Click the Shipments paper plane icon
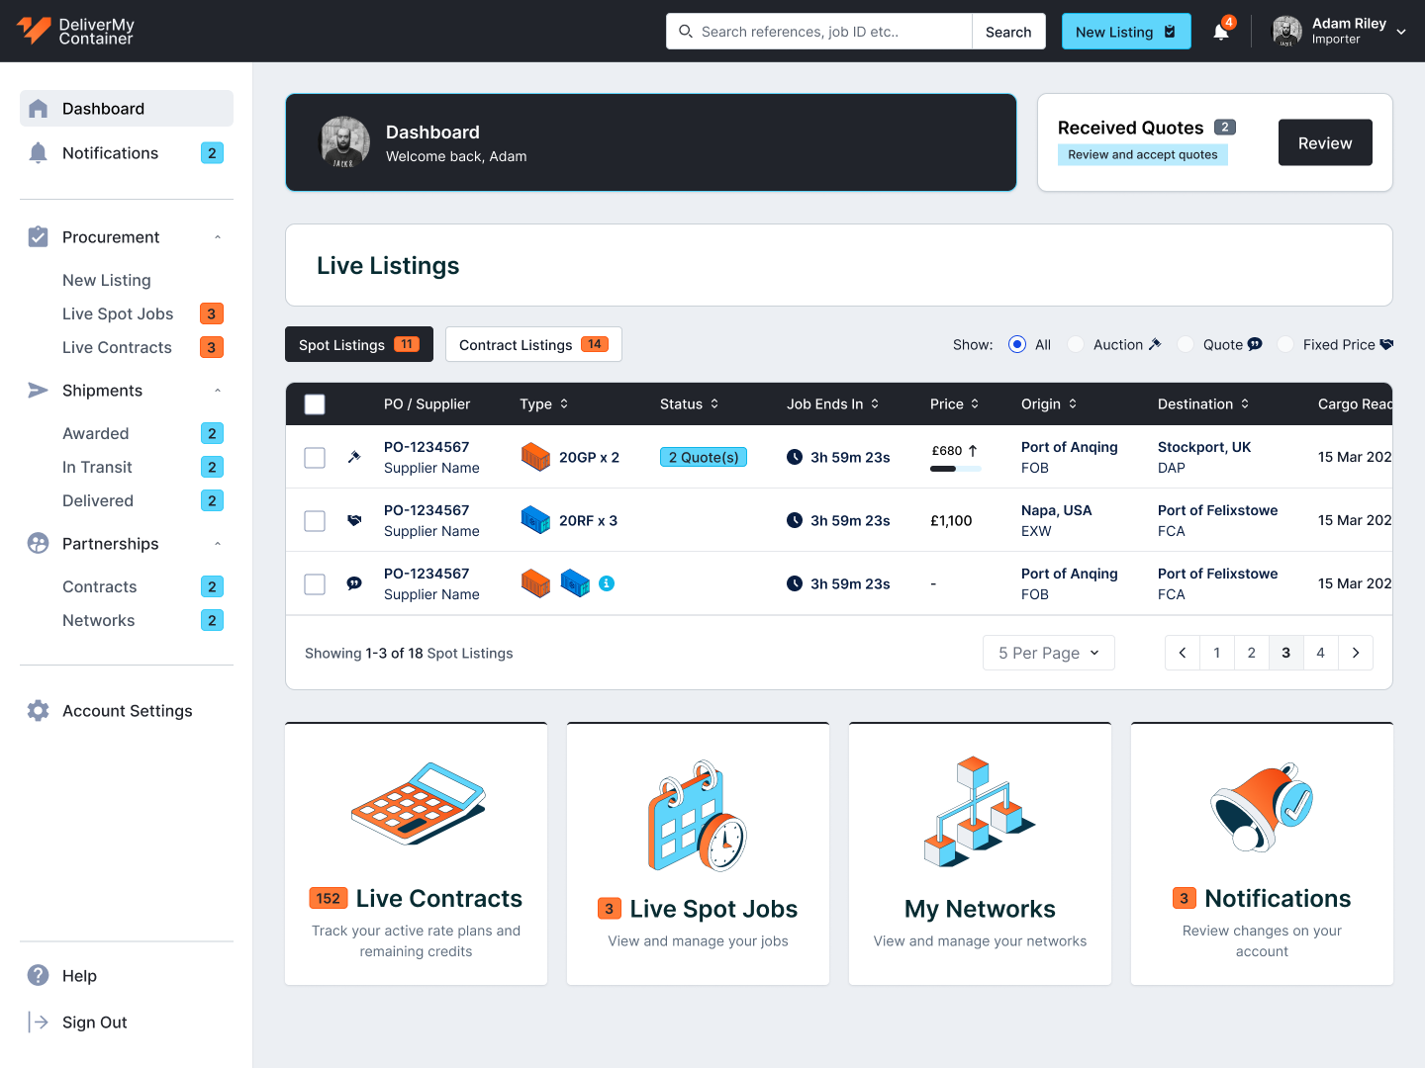The height and width of the screenshot is (1068, 1425). [39, 390]
